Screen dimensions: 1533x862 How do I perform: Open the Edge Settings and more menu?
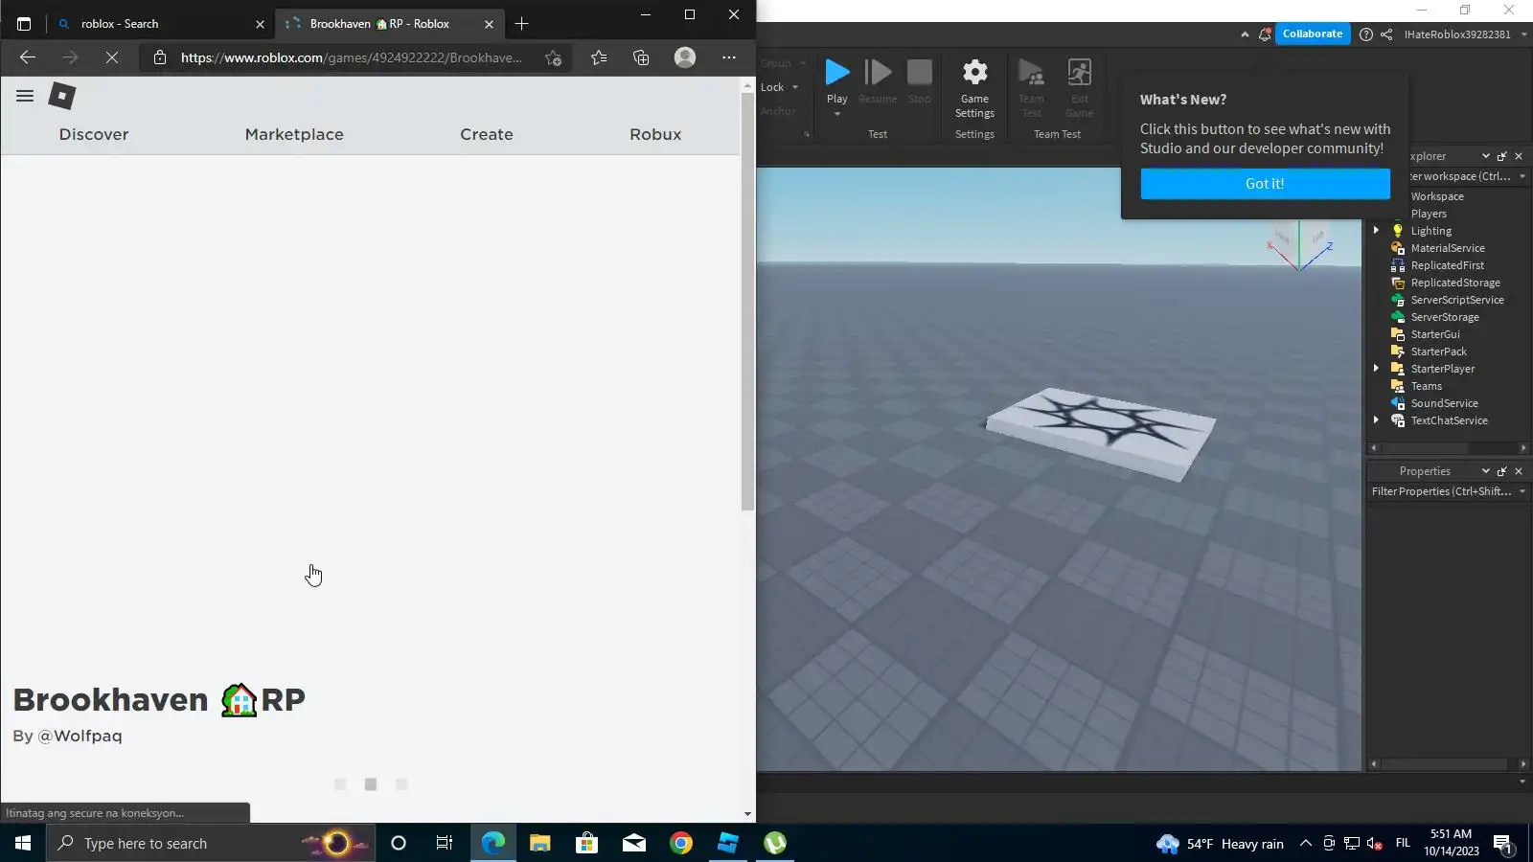(729, 57)
